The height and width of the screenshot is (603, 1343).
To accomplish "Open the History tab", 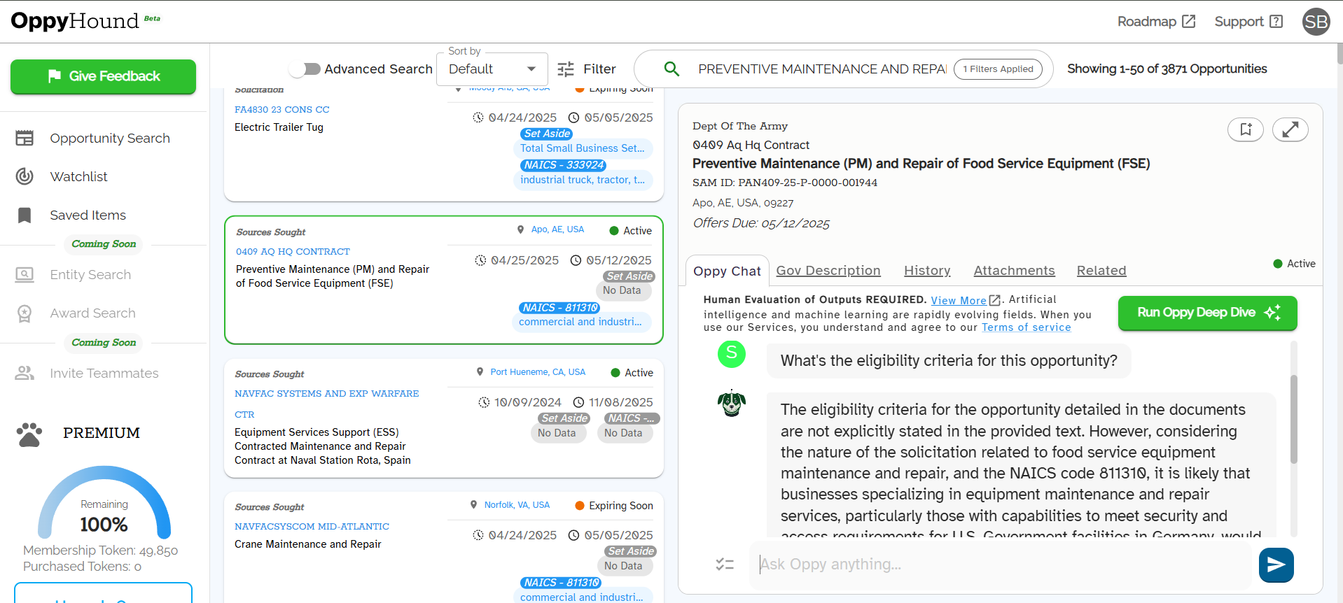I will (927, 271).
